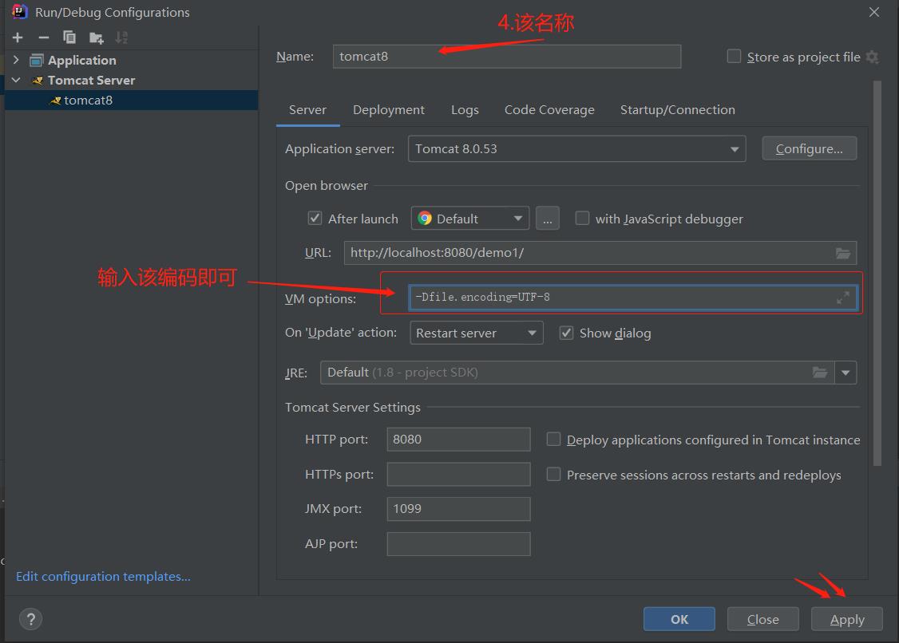Toggle the Show dialog checkbox
Screen dimensions: 899x643
[566, 333]
